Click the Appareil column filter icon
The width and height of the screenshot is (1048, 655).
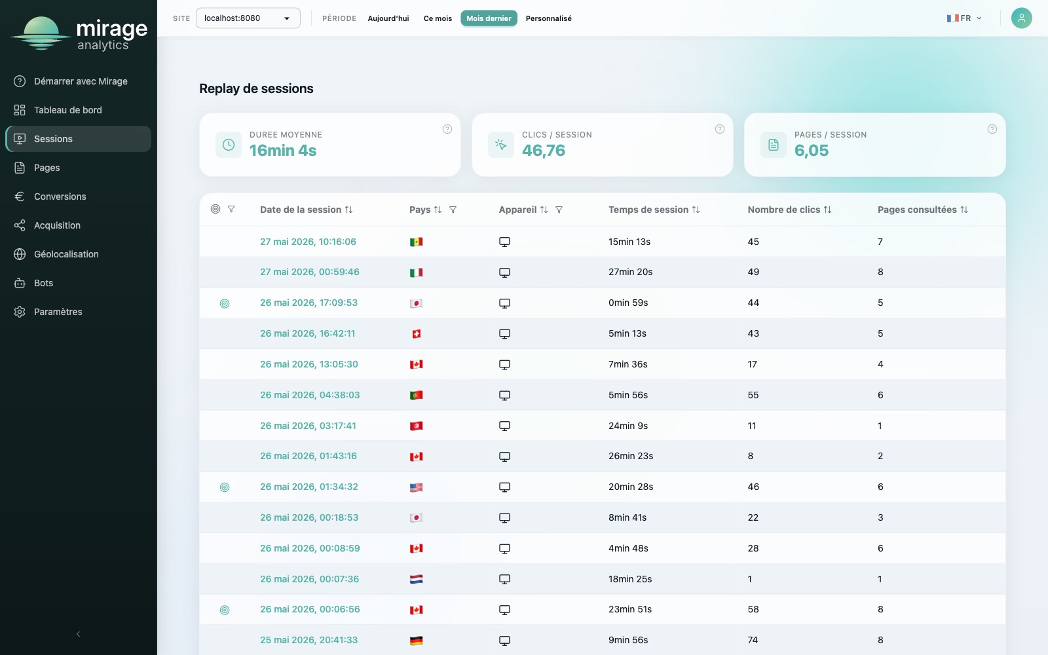(559, 210)
